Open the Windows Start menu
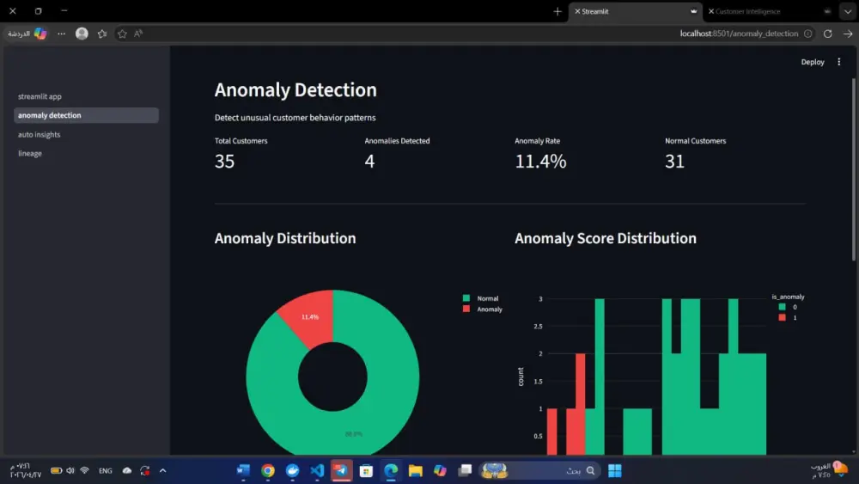 (615, 471)
